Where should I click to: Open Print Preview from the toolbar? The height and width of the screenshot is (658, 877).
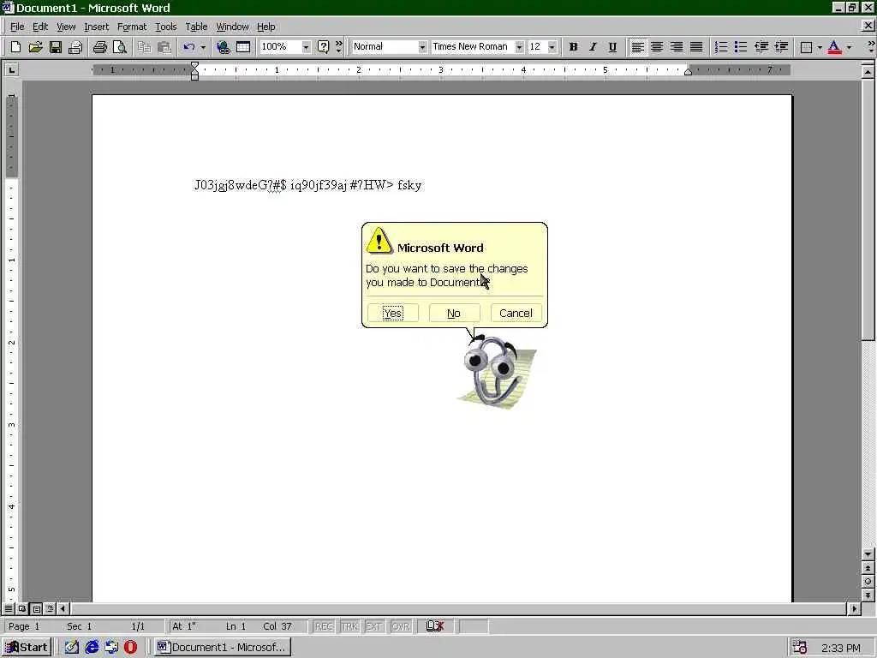point(119,47)
